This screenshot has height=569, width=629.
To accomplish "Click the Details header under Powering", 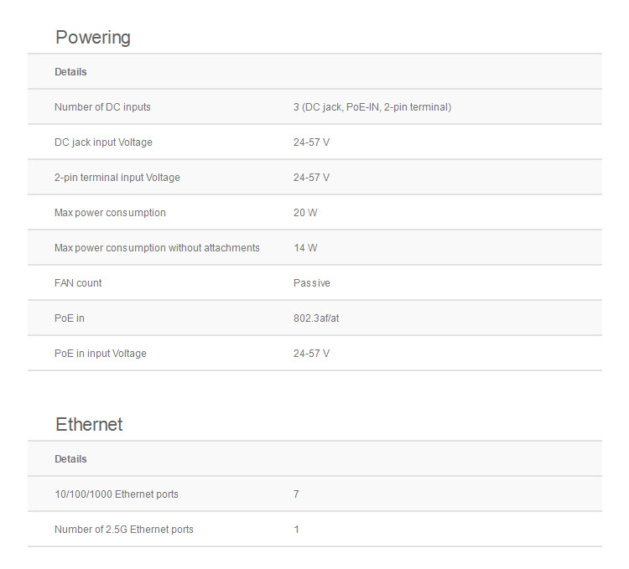I will (x=70, y=72).
